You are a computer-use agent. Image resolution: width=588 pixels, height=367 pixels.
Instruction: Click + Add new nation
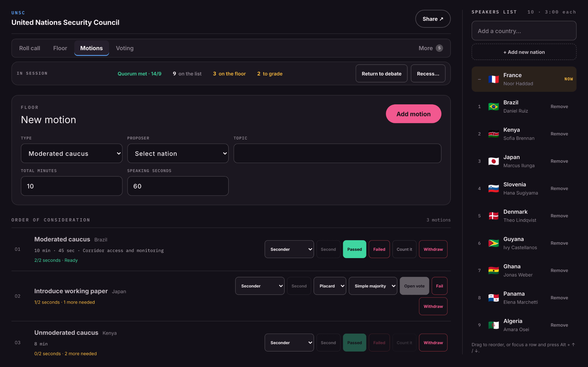(x=524, y=52)
